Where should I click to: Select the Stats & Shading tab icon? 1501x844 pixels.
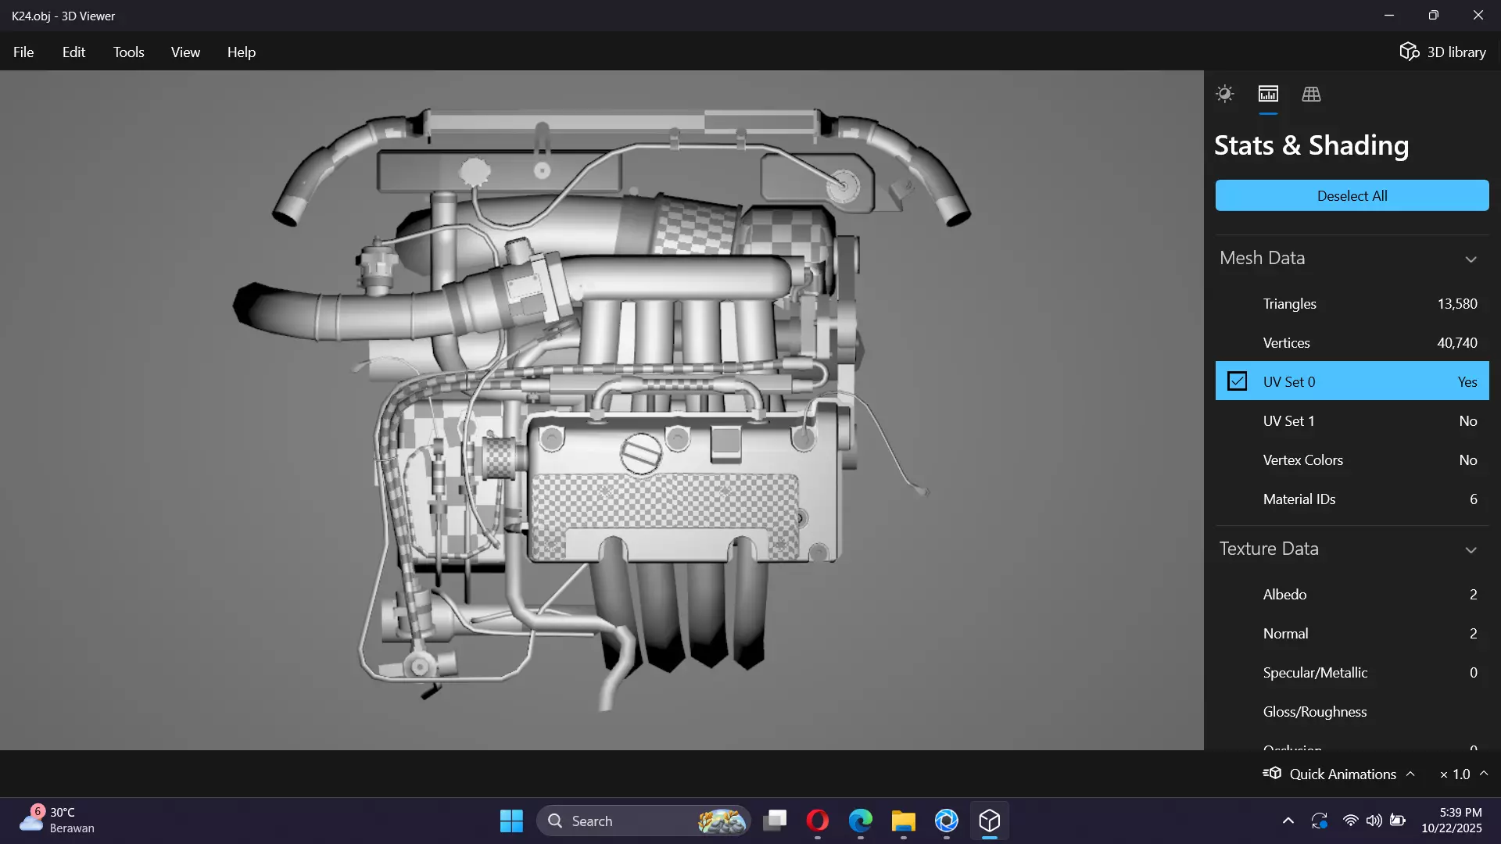1268,95
